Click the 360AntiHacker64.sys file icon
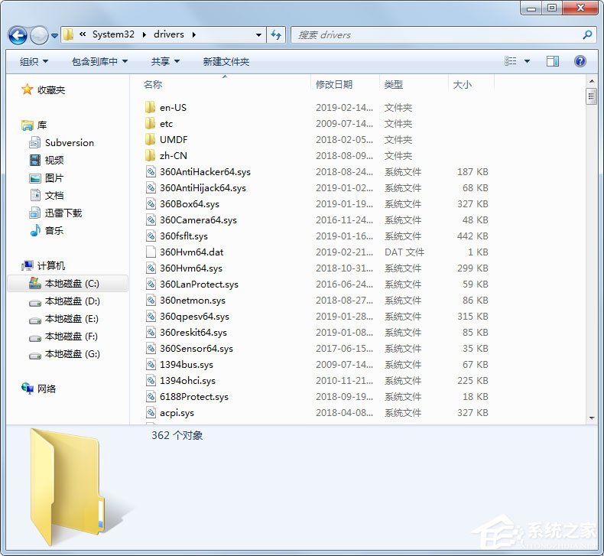The image size is (604, 556). (x=151, y=171)
